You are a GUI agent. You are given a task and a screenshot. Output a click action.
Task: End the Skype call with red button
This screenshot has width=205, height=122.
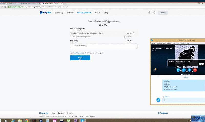[195, 70]
